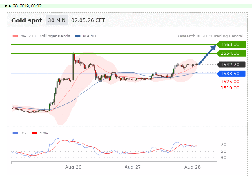Screen dimensions: 252x180
Task: Click the 9MA red legend swatch
Action: [35, 133]
